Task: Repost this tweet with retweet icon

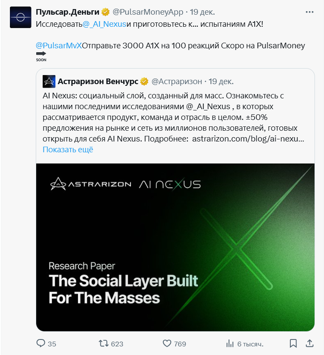Action: (x=103, y=344)
